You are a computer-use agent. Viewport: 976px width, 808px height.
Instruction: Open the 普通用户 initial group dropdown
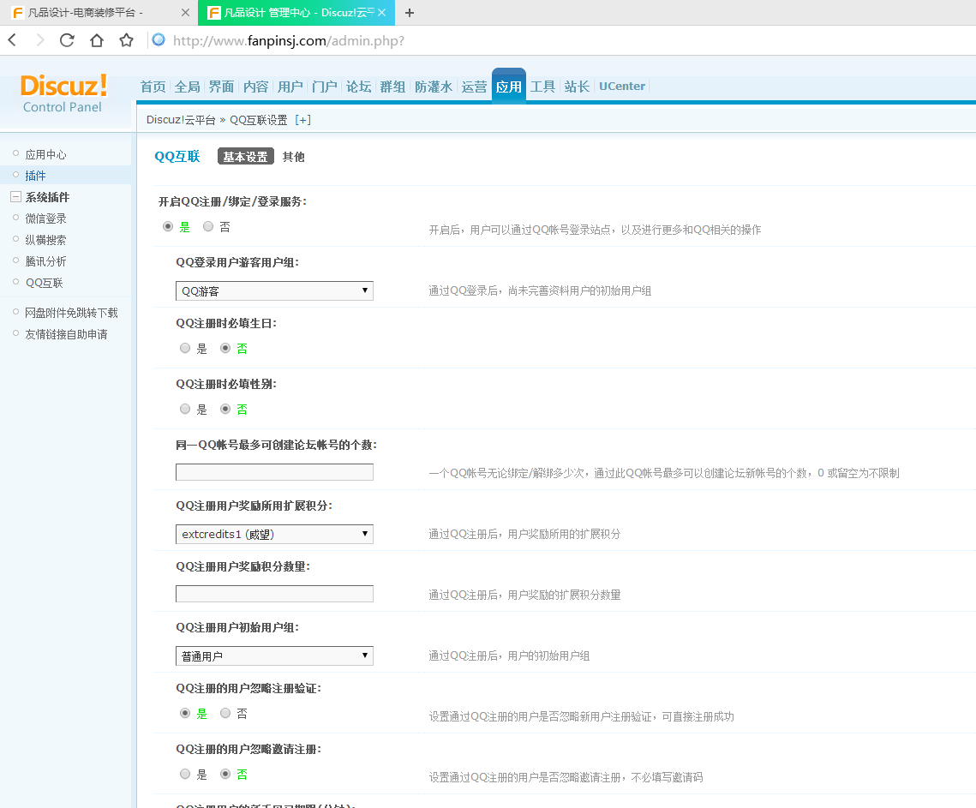point(274,656)
